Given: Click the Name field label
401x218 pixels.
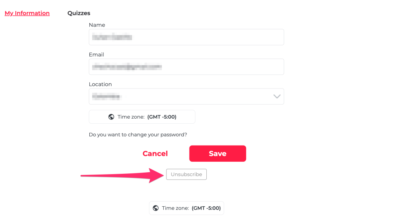Looking at the screenshot, I should point(97,25).
